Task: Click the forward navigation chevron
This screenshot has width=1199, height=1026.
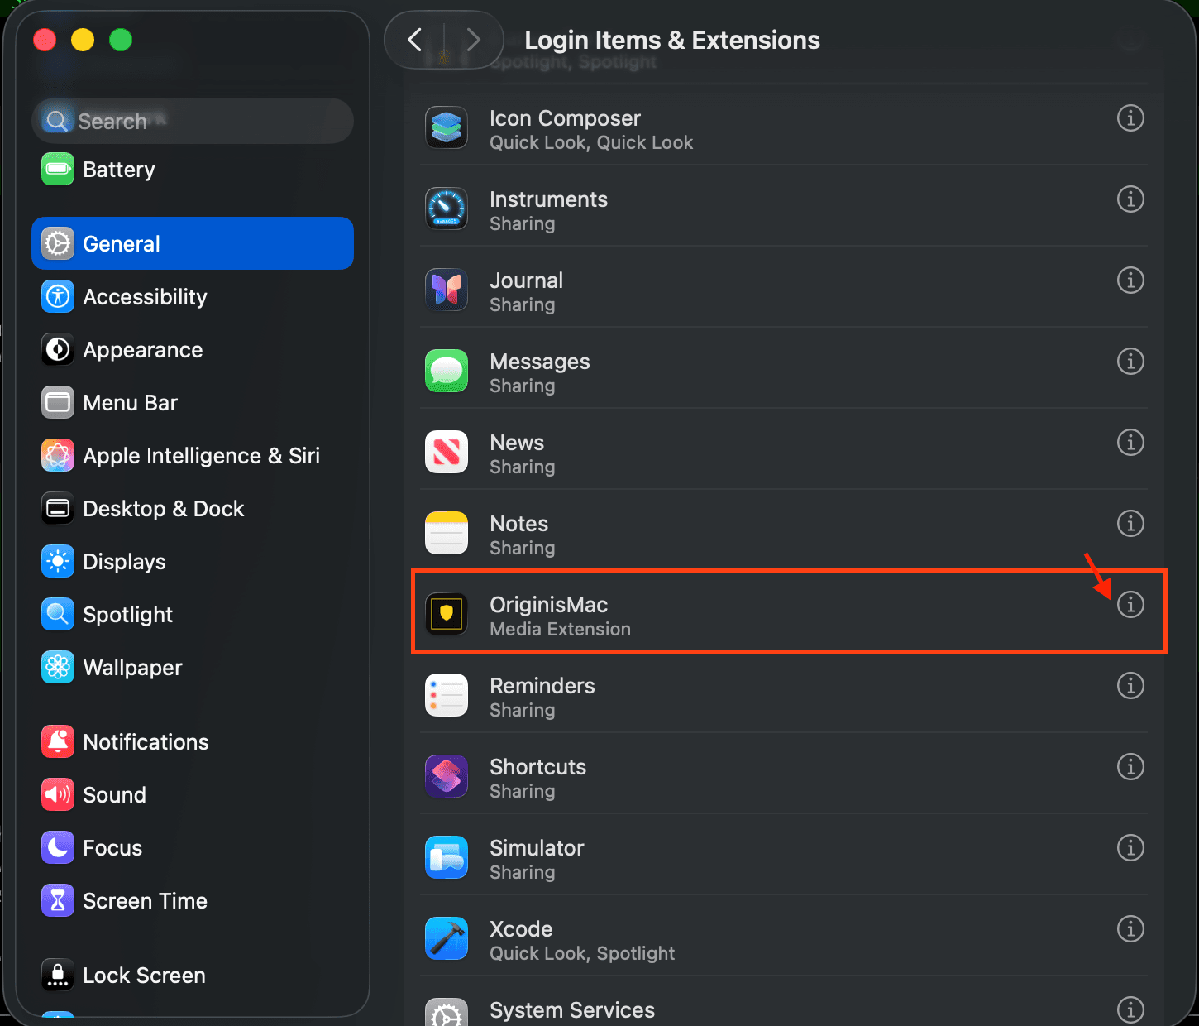Action: click(x=472, y=39)
